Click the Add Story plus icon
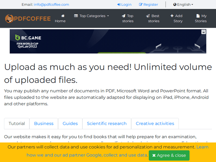The image size is (216, 162). 172,16
